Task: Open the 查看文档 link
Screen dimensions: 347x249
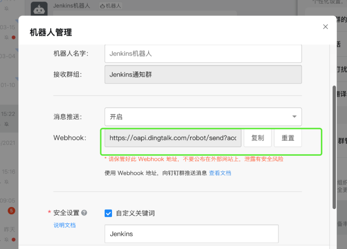Action: (220, 173)
